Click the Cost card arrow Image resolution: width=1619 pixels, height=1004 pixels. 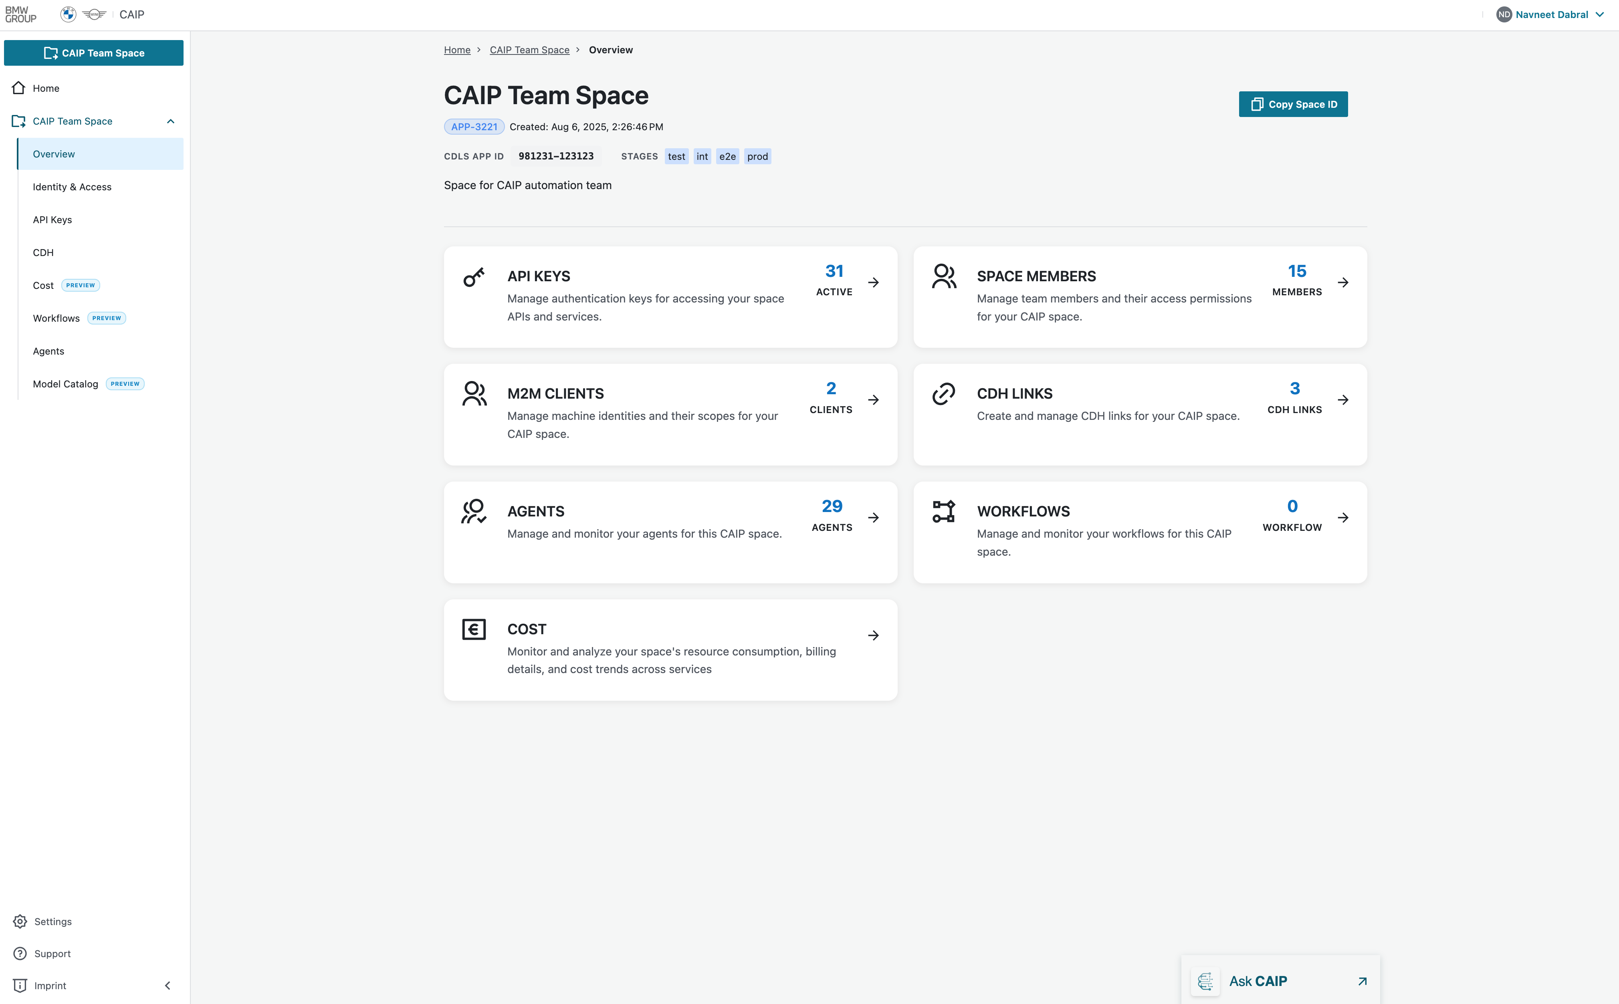(x=873, y=635)
